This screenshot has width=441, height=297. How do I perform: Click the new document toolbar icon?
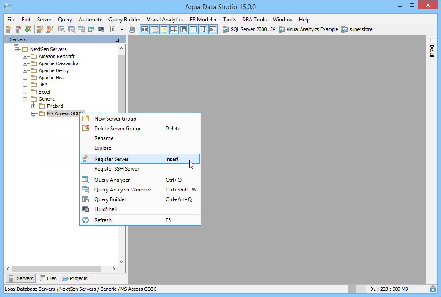coord(113,29)
